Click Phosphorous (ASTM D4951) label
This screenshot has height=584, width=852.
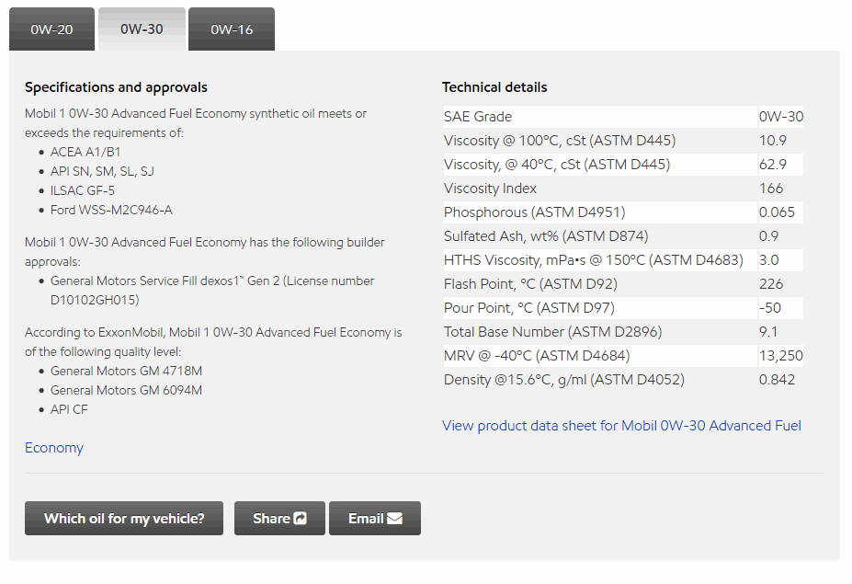pos(535,212)
